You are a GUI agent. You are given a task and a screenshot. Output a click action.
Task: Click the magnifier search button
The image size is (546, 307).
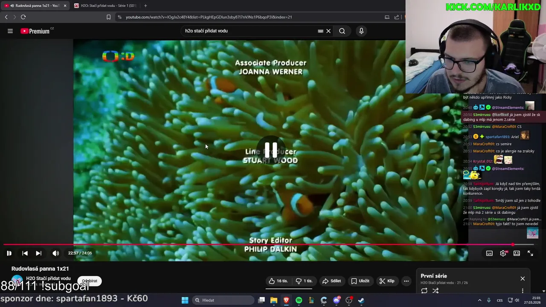coord(342,31)
